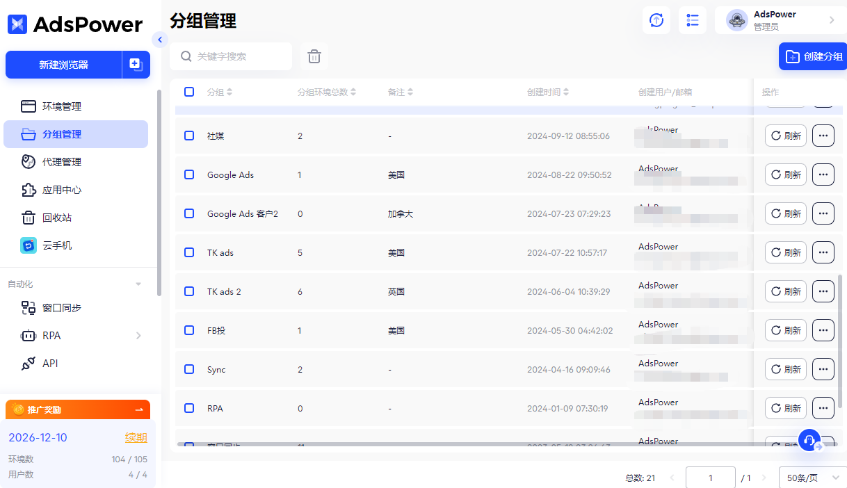
Task: Go to 代理管理 in the sidebar
Action: pyautogui.click(x=62, y=162)
